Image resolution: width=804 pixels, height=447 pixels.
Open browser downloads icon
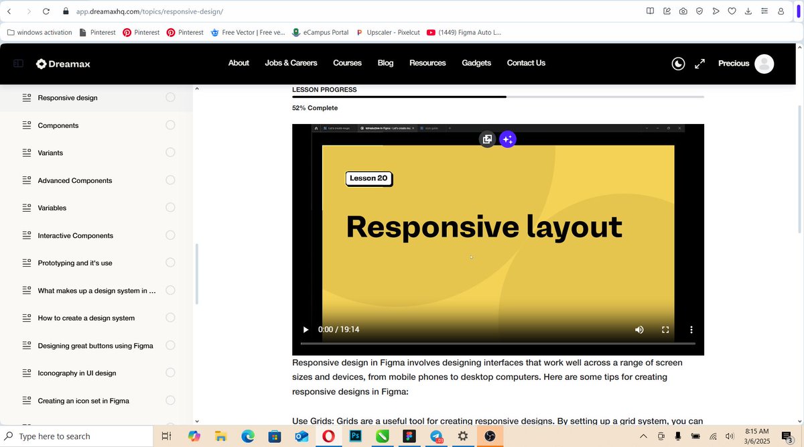click(x=748, y=11)
